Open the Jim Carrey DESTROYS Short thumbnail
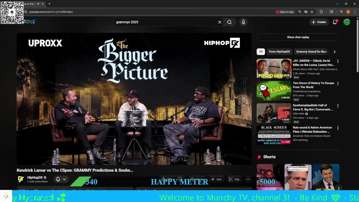The image size is (359, 202). click(298, 177)
